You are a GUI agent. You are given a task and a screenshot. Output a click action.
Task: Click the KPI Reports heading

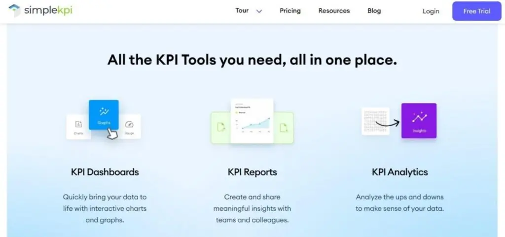pyautogui.click(x=252, y=172)
